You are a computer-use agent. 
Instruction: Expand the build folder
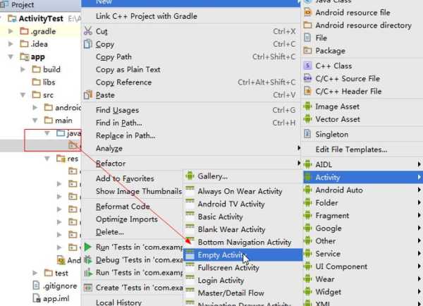click(23, 69)
